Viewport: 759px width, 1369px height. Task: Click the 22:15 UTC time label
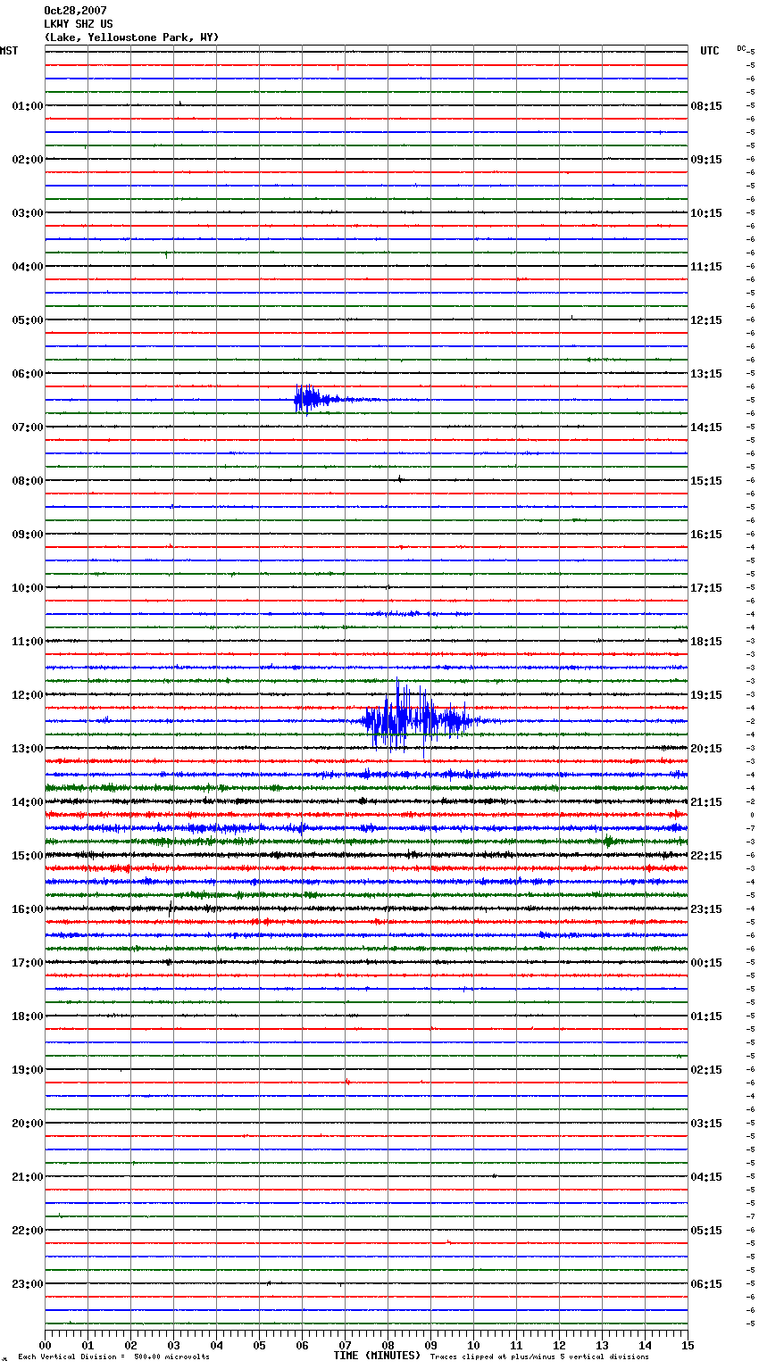tap(706, 856)
